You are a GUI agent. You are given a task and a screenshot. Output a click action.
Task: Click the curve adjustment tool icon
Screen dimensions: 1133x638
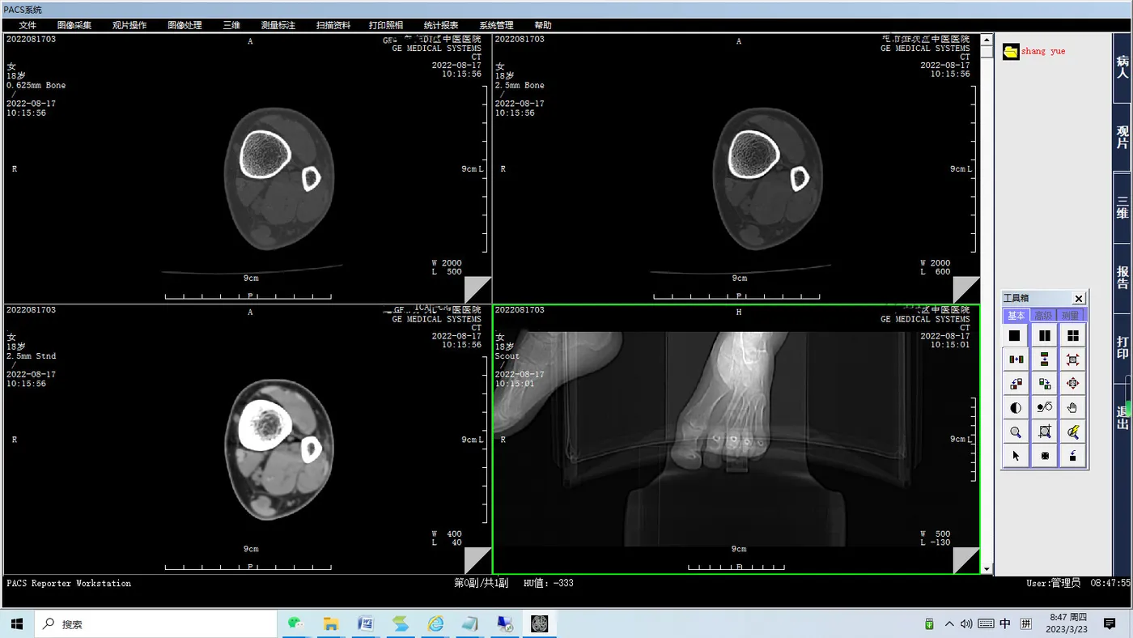(x=1044, y=408)
